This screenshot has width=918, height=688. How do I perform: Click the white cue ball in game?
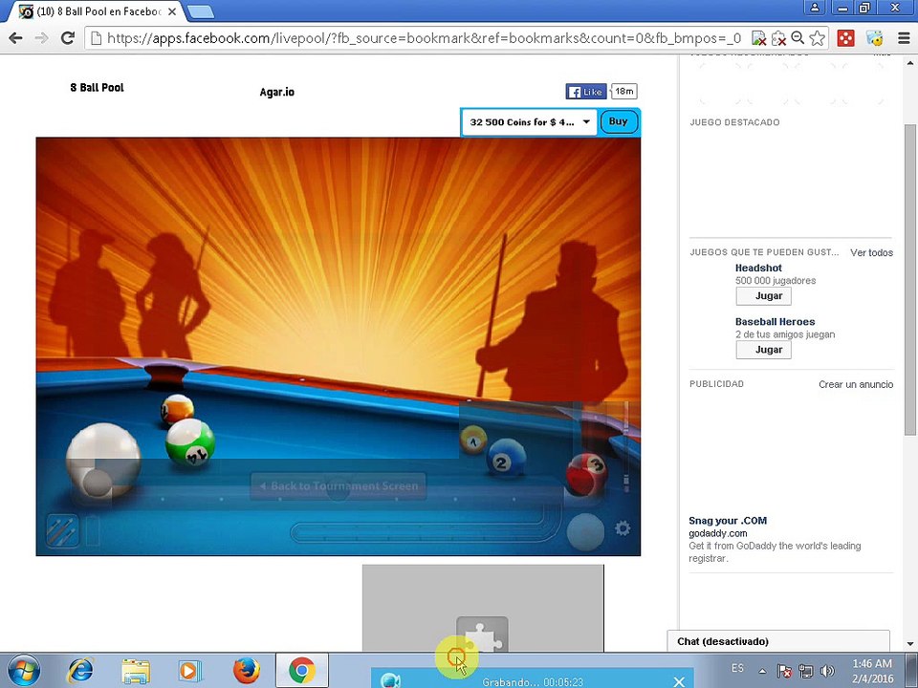tap(103, 461)
